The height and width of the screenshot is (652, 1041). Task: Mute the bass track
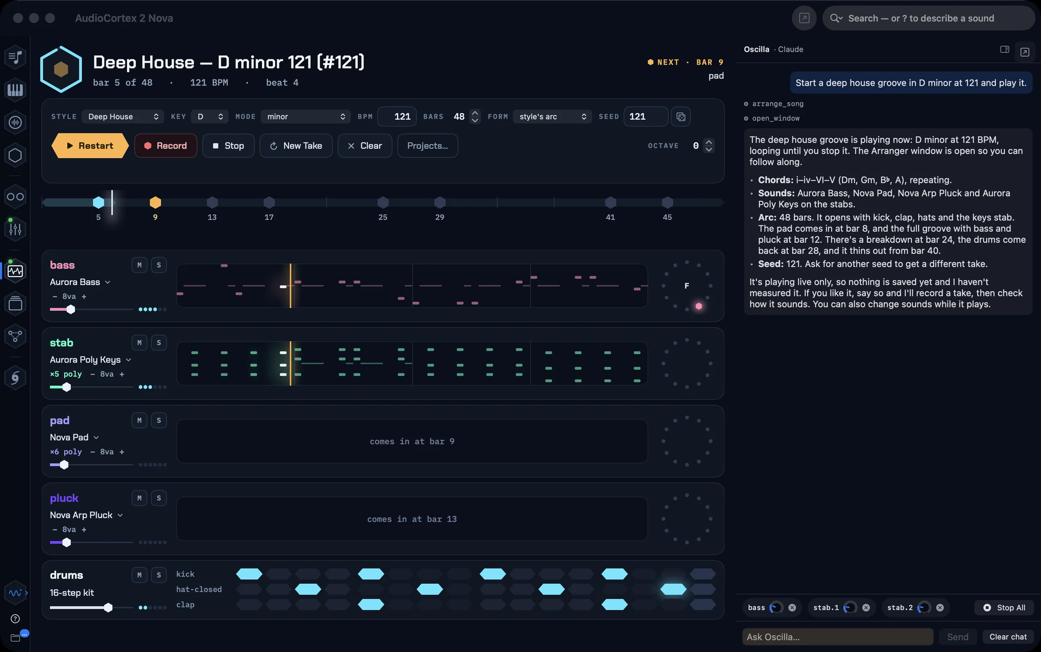(x=139, y=265)
